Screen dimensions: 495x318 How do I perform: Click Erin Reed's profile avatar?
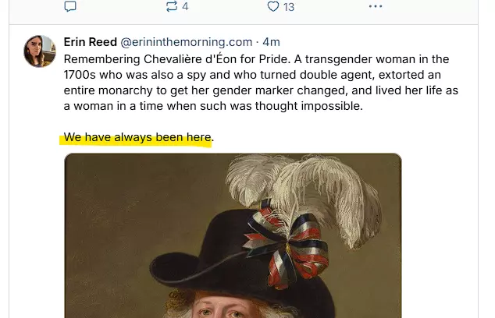coord(40,51)
